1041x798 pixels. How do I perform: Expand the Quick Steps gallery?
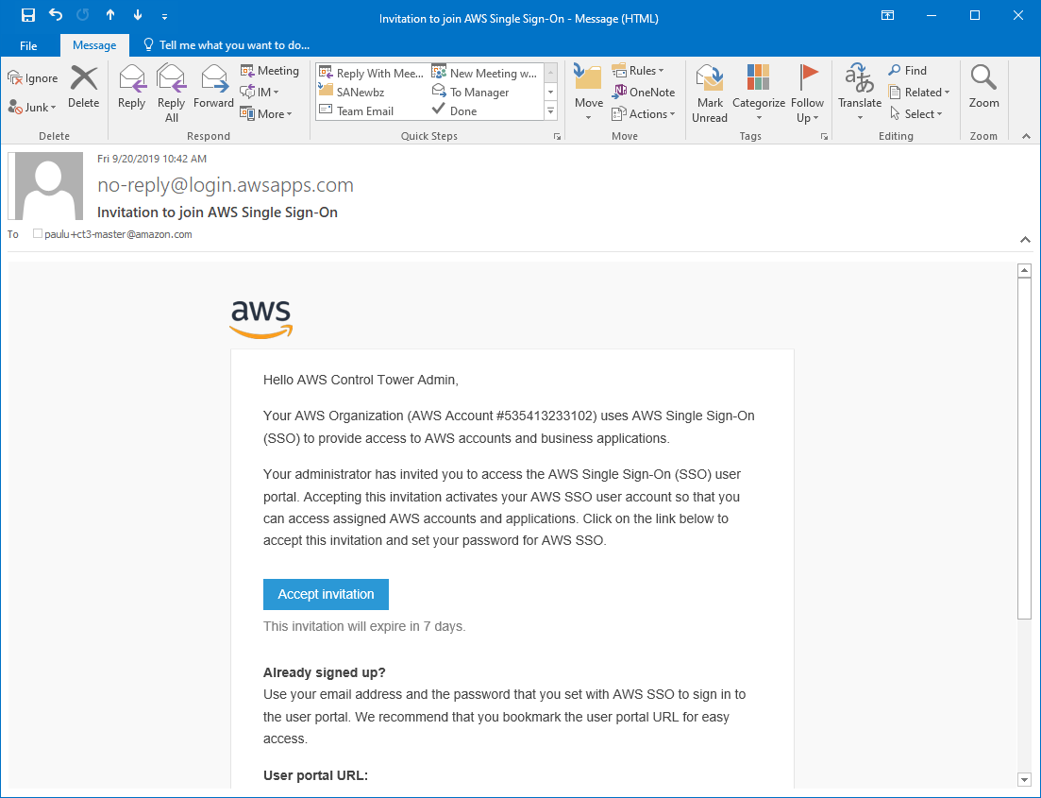550,110
